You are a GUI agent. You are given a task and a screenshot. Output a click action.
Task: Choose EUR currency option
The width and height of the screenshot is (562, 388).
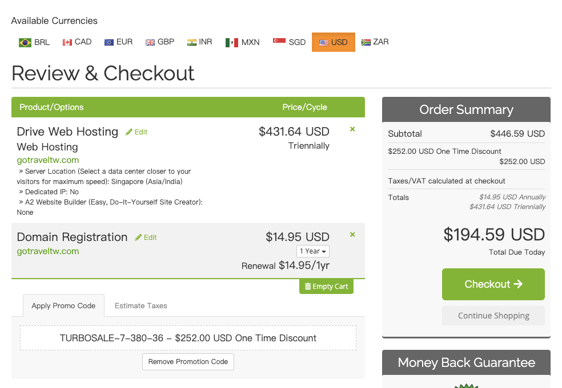click(119, 42)
